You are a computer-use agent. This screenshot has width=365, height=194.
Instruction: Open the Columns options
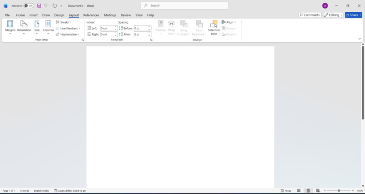coord(48,28)
